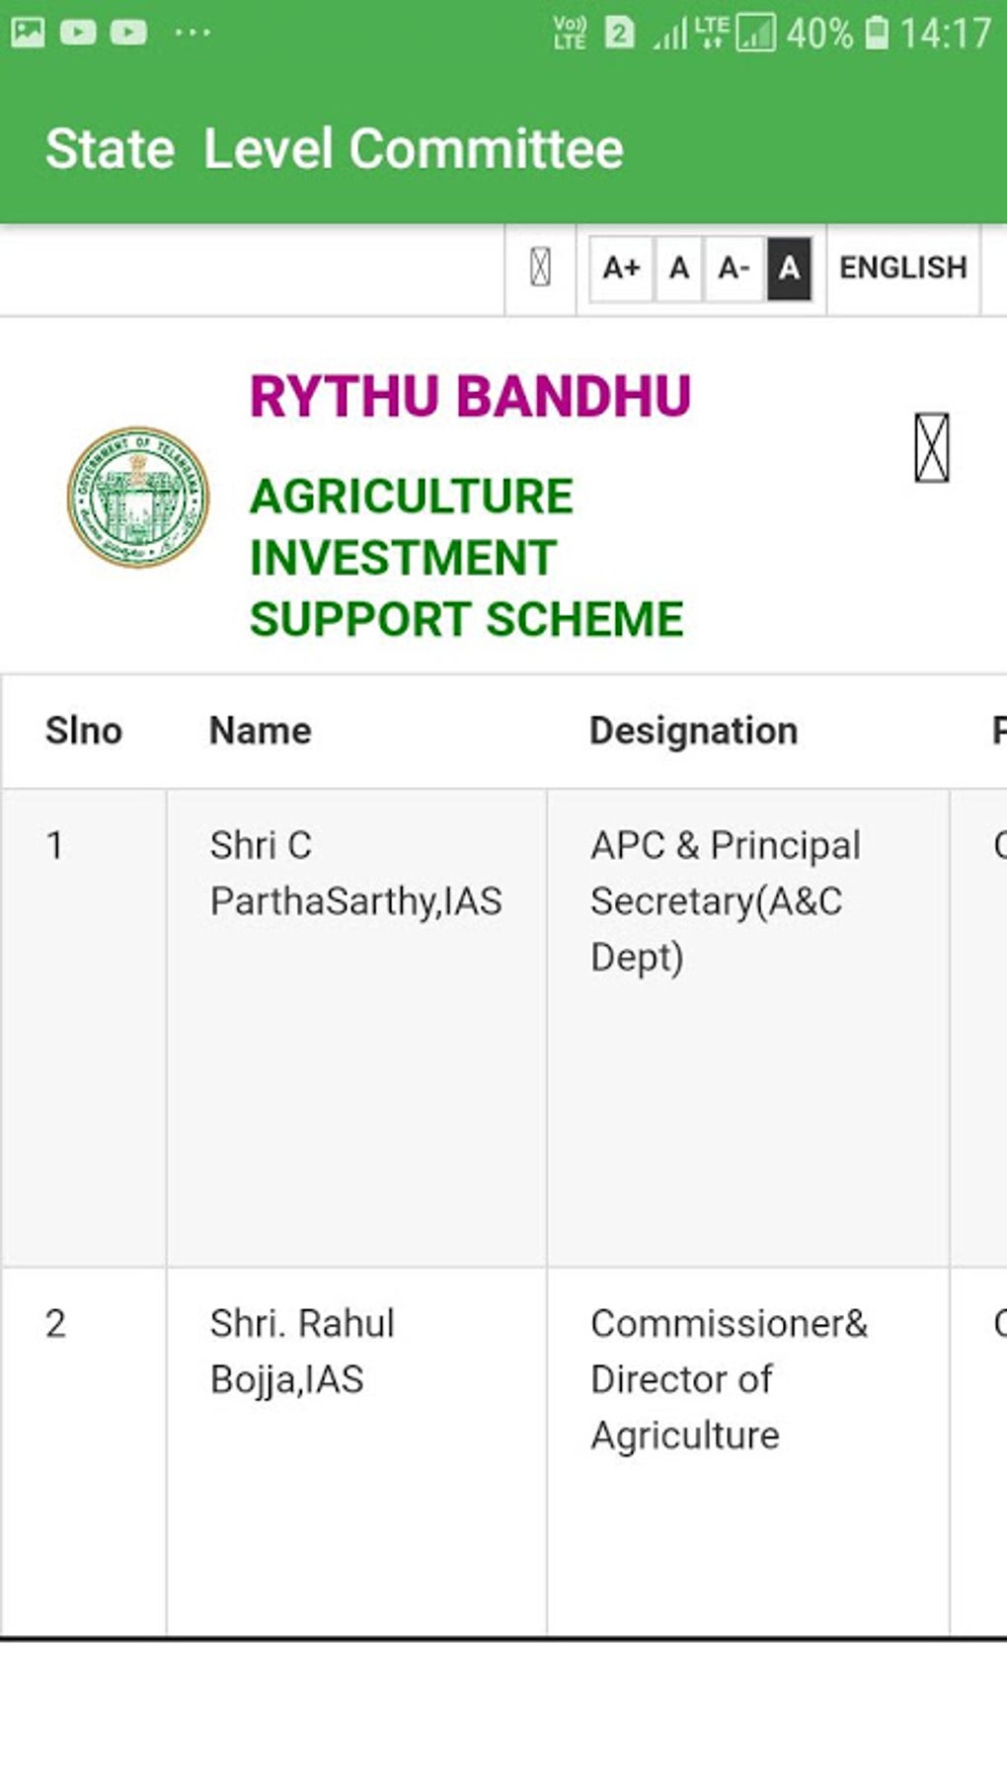Select row for Shri C ParthaSarthy,IAS

355,873
